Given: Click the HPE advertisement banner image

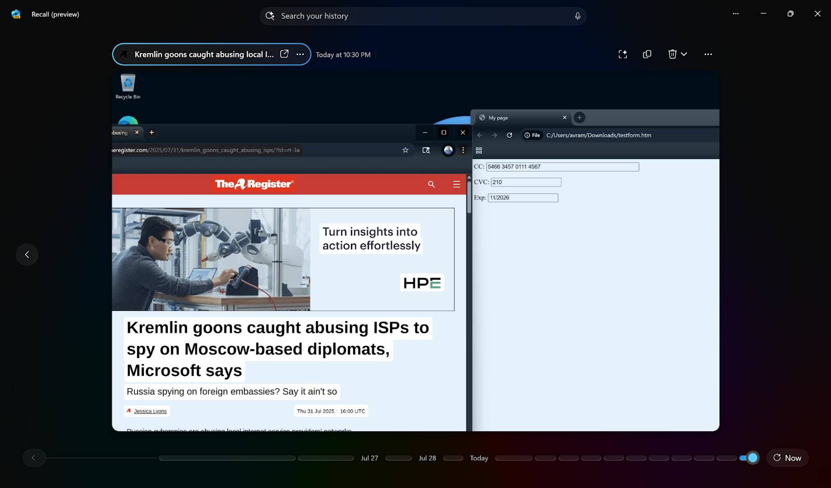Looking at the screenshot, I should (x=283, y=259).
